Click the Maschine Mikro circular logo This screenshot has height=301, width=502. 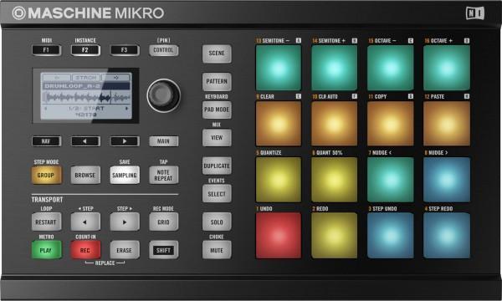click(x=19, y=13)
